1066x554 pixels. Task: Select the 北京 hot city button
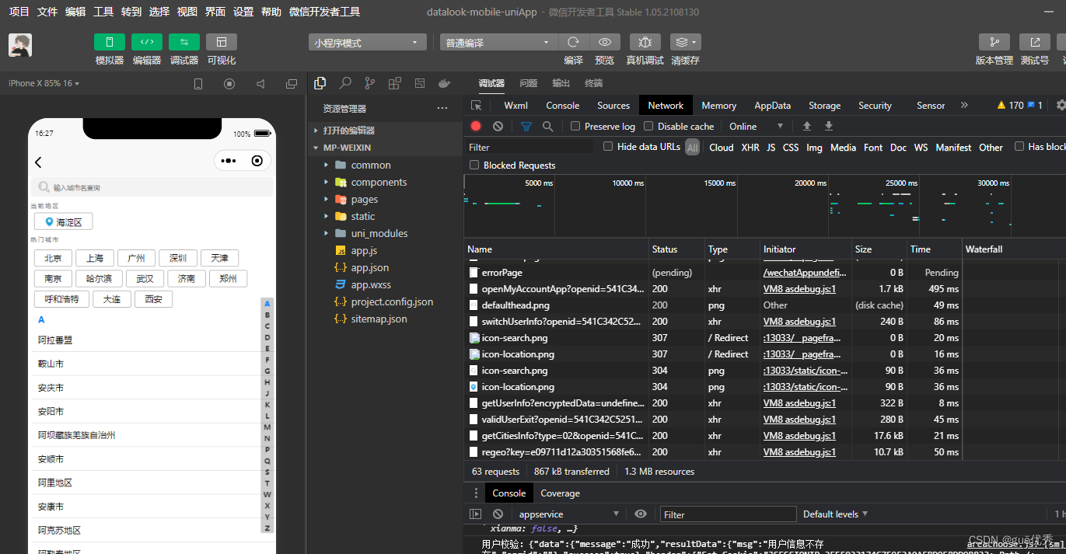pyautogui.click(x=52, y=257)
